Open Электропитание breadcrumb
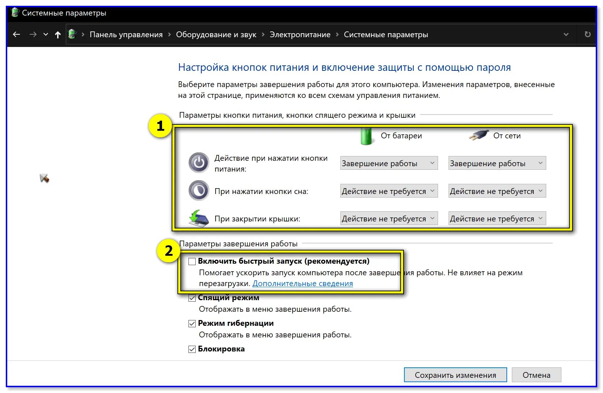 [300, 35]
